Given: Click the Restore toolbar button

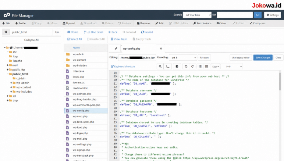Looking at the screenshot, I should (125, 23).
